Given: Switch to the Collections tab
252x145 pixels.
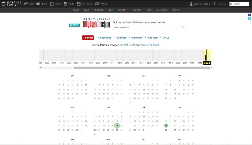Looking at the screenshot, I should 105,38.
